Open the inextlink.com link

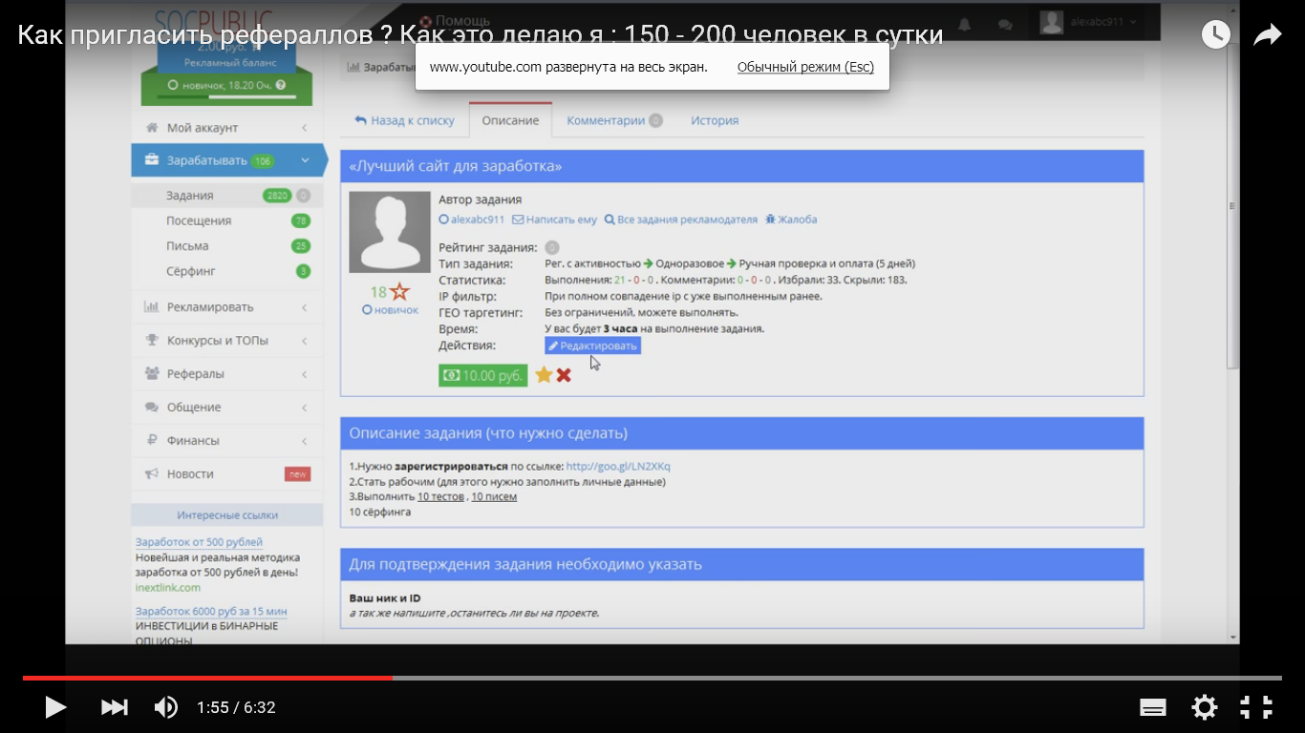tap(168, 588)
